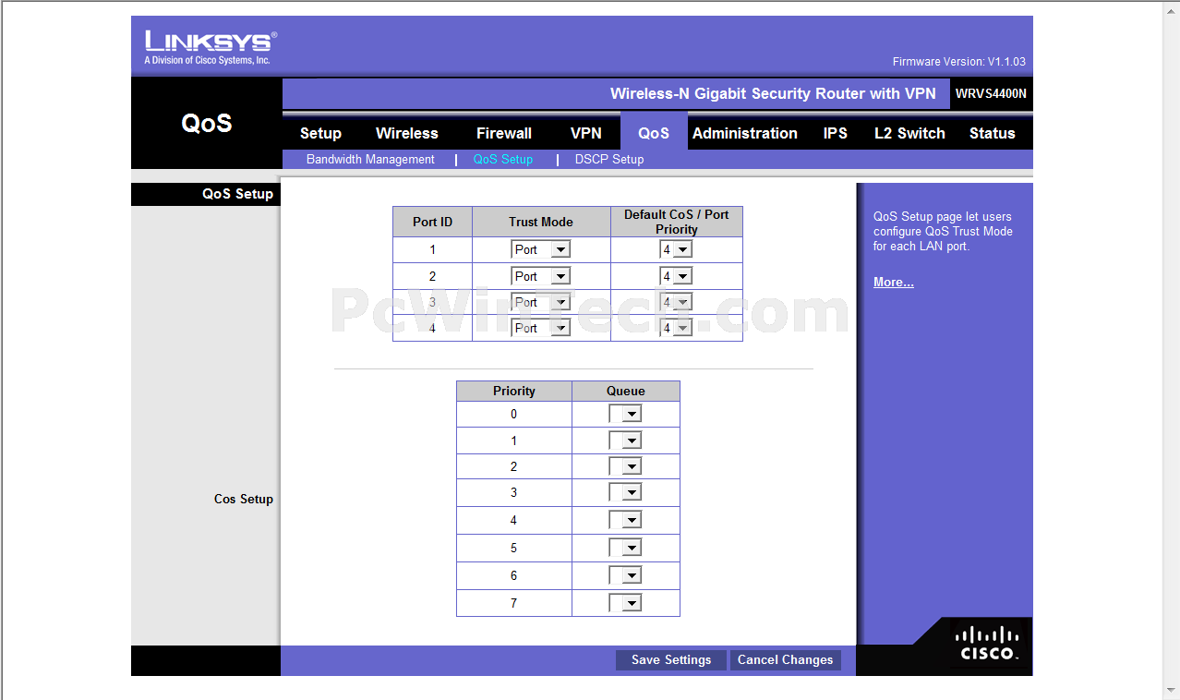Click the Firmware Version text
This screenshot has height=700, width=1180.
[958, 62]
